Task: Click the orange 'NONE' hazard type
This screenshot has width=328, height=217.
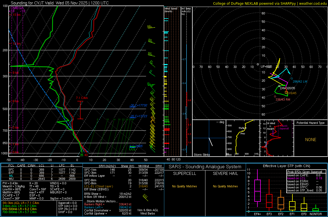Action: tap(310, 140)
